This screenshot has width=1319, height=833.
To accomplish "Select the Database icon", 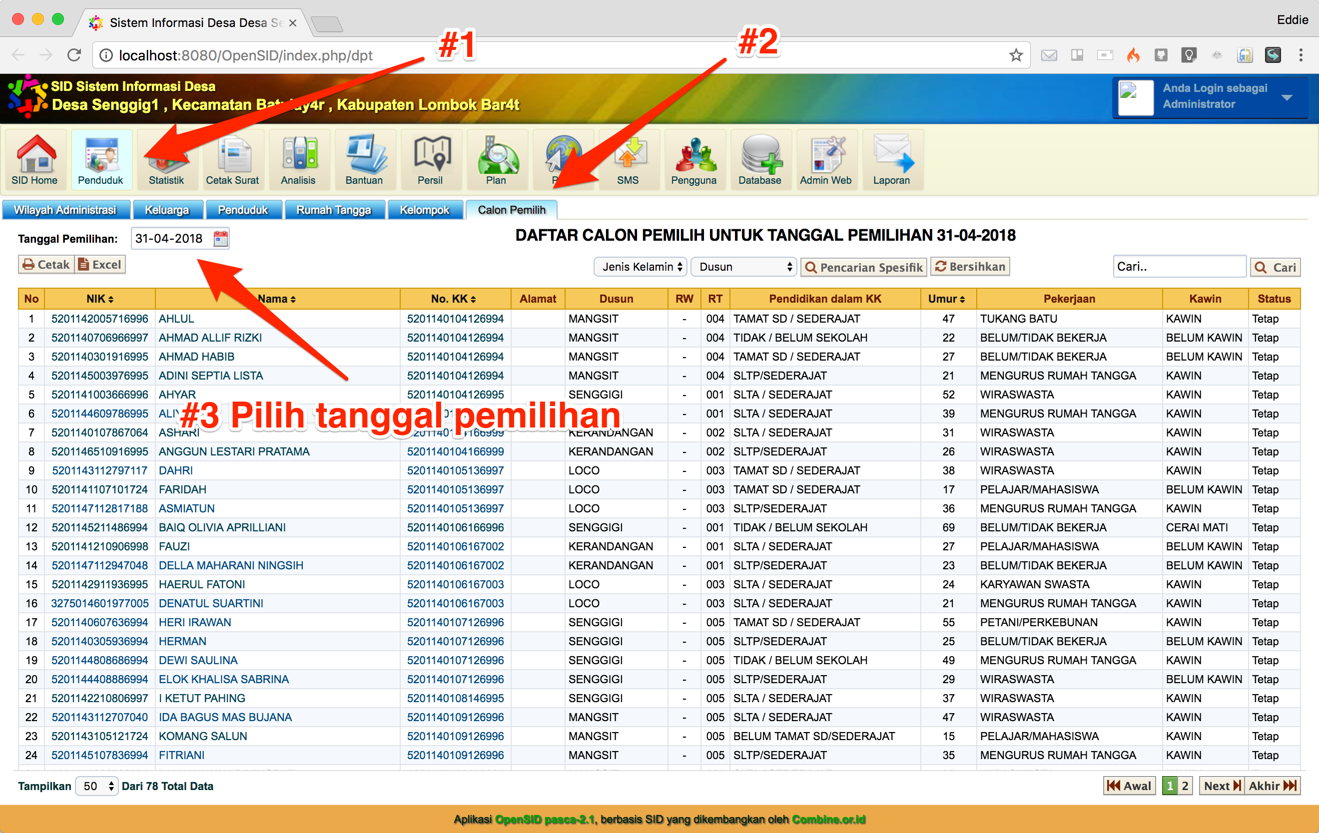I will pos(760,159).
